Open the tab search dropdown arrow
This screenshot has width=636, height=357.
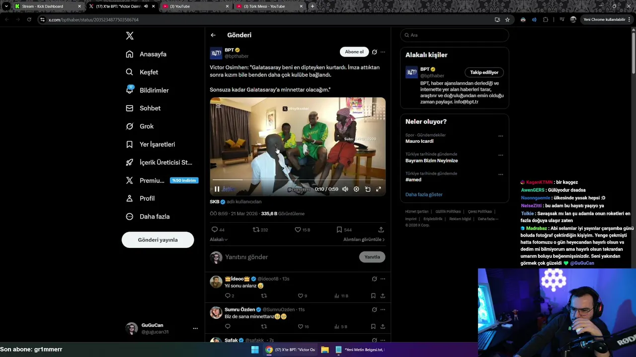click(6, 6)
